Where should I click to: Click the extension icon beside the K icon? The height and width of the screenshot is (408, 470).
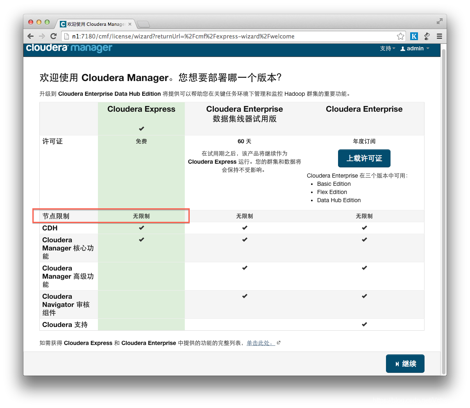(427, 36)
